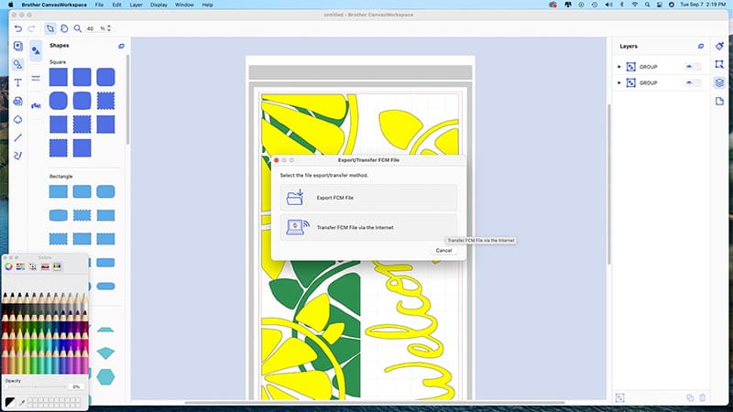Toggle visibility of second GROUP layer
The height and width of the screenshot is (412, 733).
coord(687,82)
